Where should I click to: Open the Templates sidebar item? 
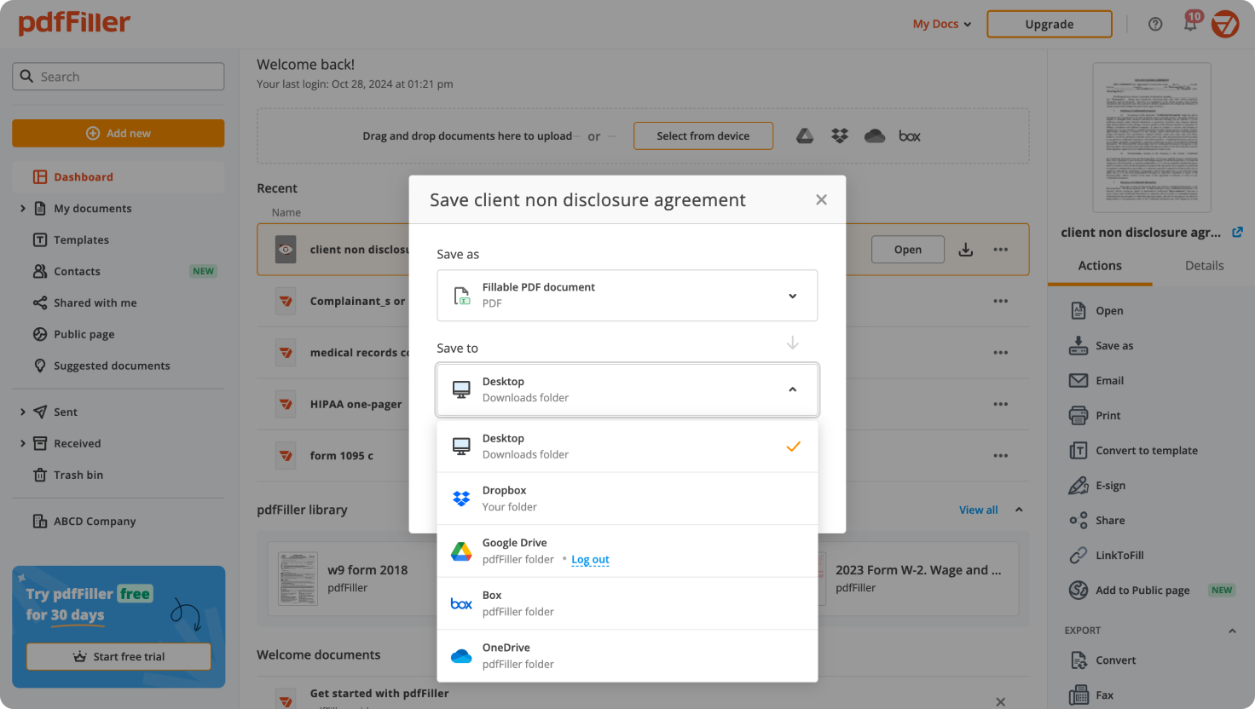click(x=81, y=240)
